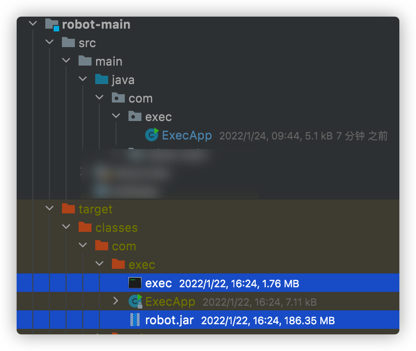Select the robot.jar file entry
Screen dimensions: 416x351
pos(169,320)
